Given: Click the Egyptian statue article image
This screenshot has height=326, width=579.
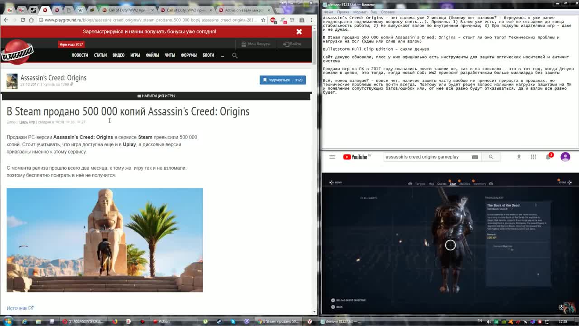Looking at the screenshot, I should click(x=105, y=240).
